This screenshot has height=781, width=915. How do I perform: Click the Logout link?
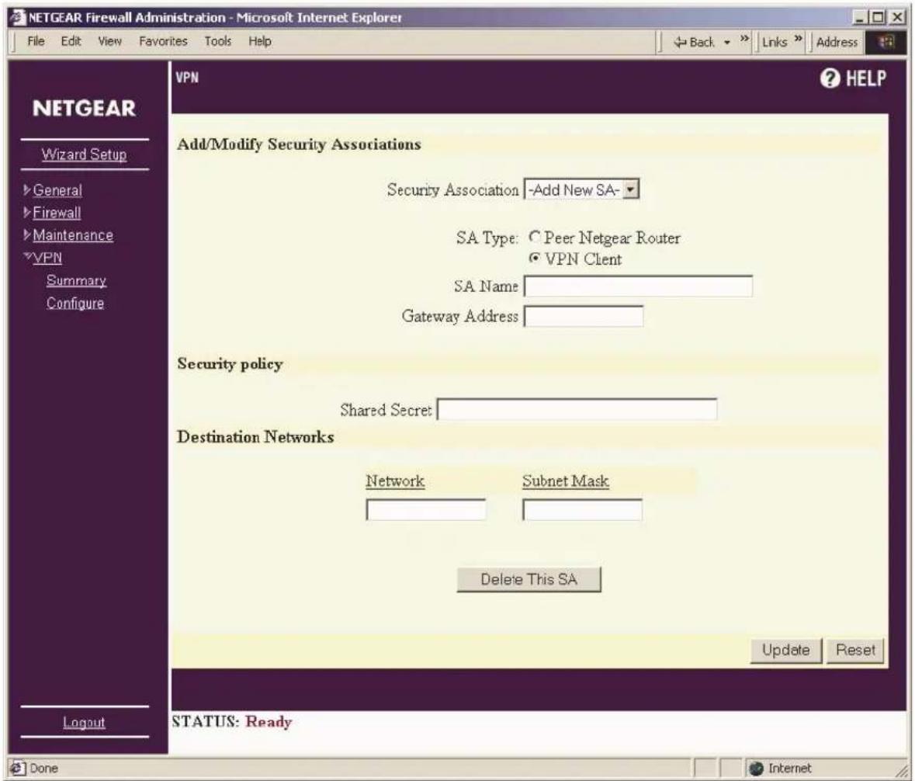point(84,723)
